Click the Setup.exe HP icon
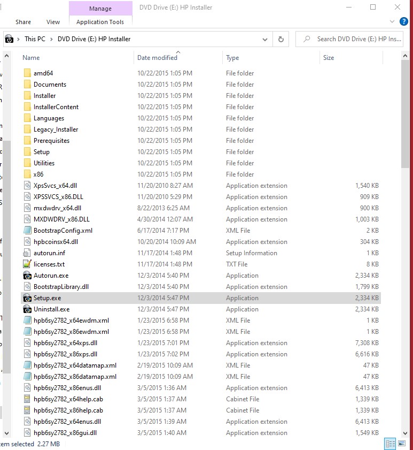 point(27,298)
